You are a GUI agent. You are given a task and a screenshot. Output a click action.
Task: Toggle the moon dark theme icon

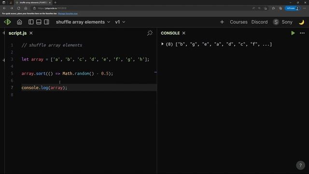click(x=301, y=22)
